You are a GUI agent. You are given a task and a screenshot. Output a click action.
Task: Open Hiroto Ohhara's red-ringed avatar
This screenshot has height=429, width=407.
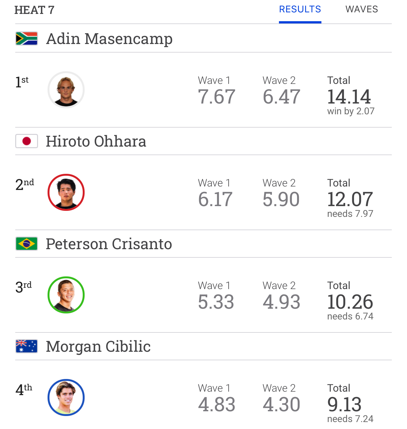point(66,192)
